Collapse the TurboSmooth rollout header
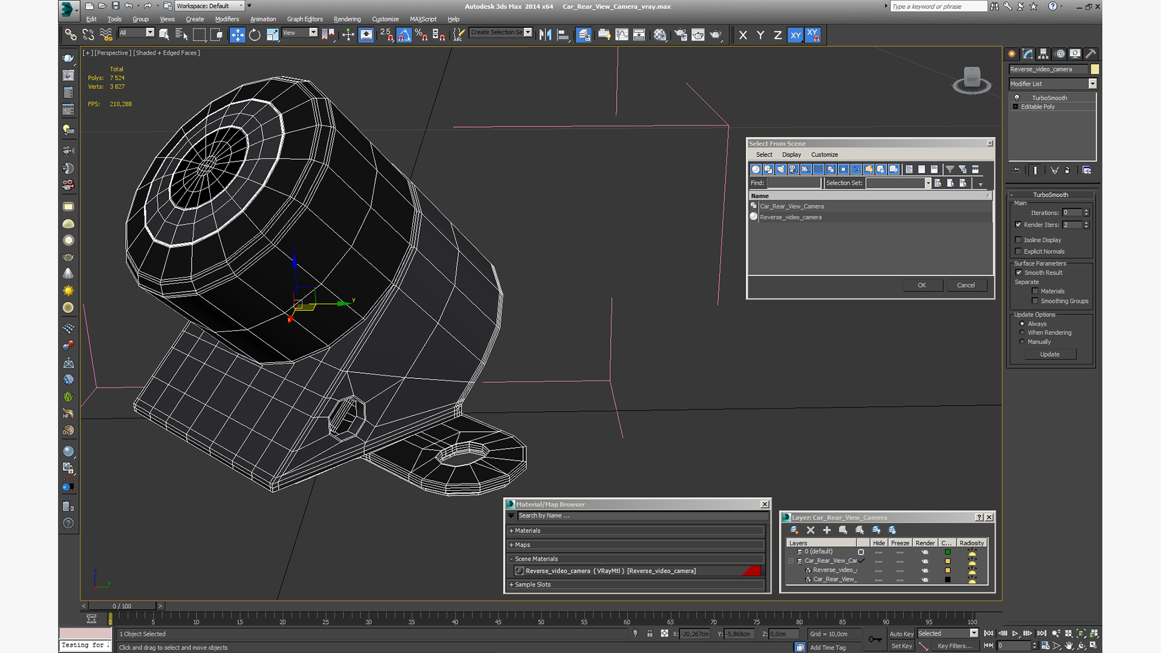Image resolution: width=1161 pixels, height=653 pixels. tap(1050, 195)
